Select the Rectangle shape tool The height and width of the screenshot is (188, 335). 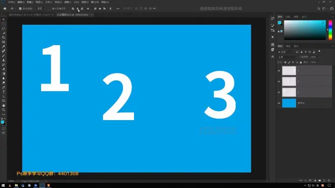click(4, 101)
